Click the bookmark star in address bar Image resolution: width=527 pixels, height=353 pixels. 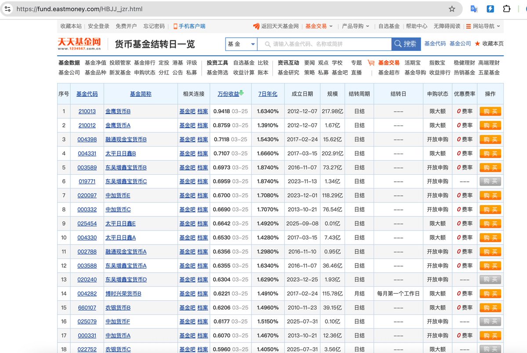point(452,9)
